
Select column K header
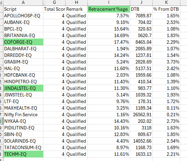(x=167, y=2)
